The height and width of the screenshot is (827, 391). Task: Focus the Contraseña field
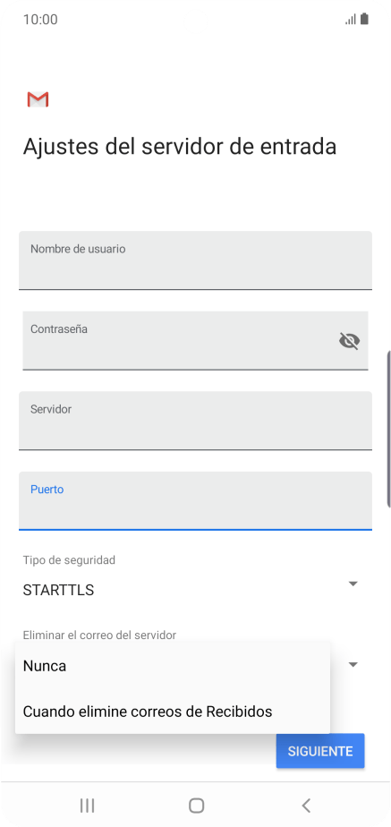[x=195, y=341]
